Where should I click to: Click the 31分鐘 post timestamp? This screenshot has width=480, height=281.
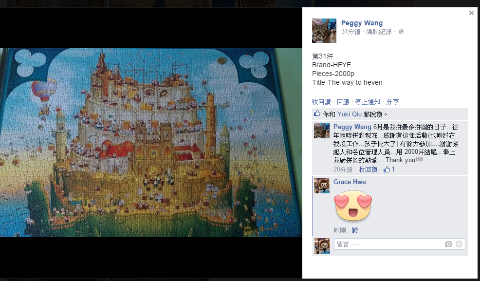pos(351,32)
